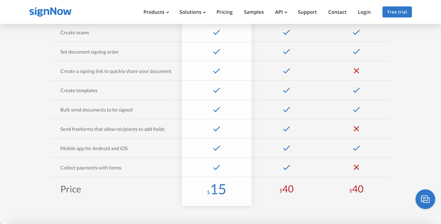Navigate to the Contact page

click(337, 12)
